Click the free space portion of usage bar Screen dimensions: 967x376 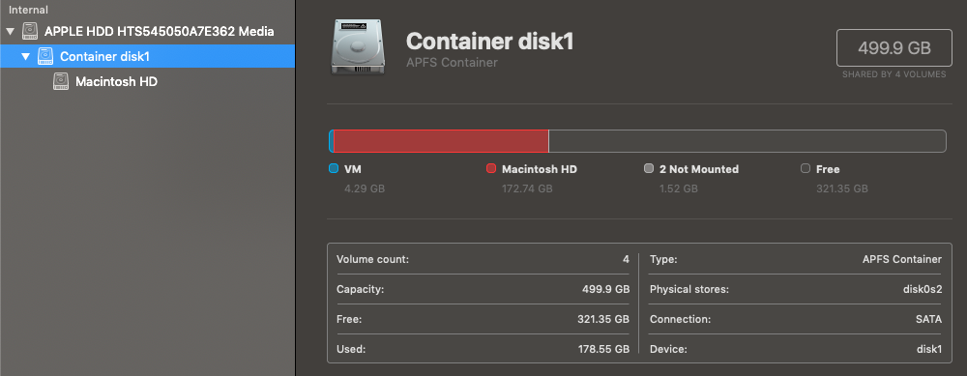tap(747, 141)
